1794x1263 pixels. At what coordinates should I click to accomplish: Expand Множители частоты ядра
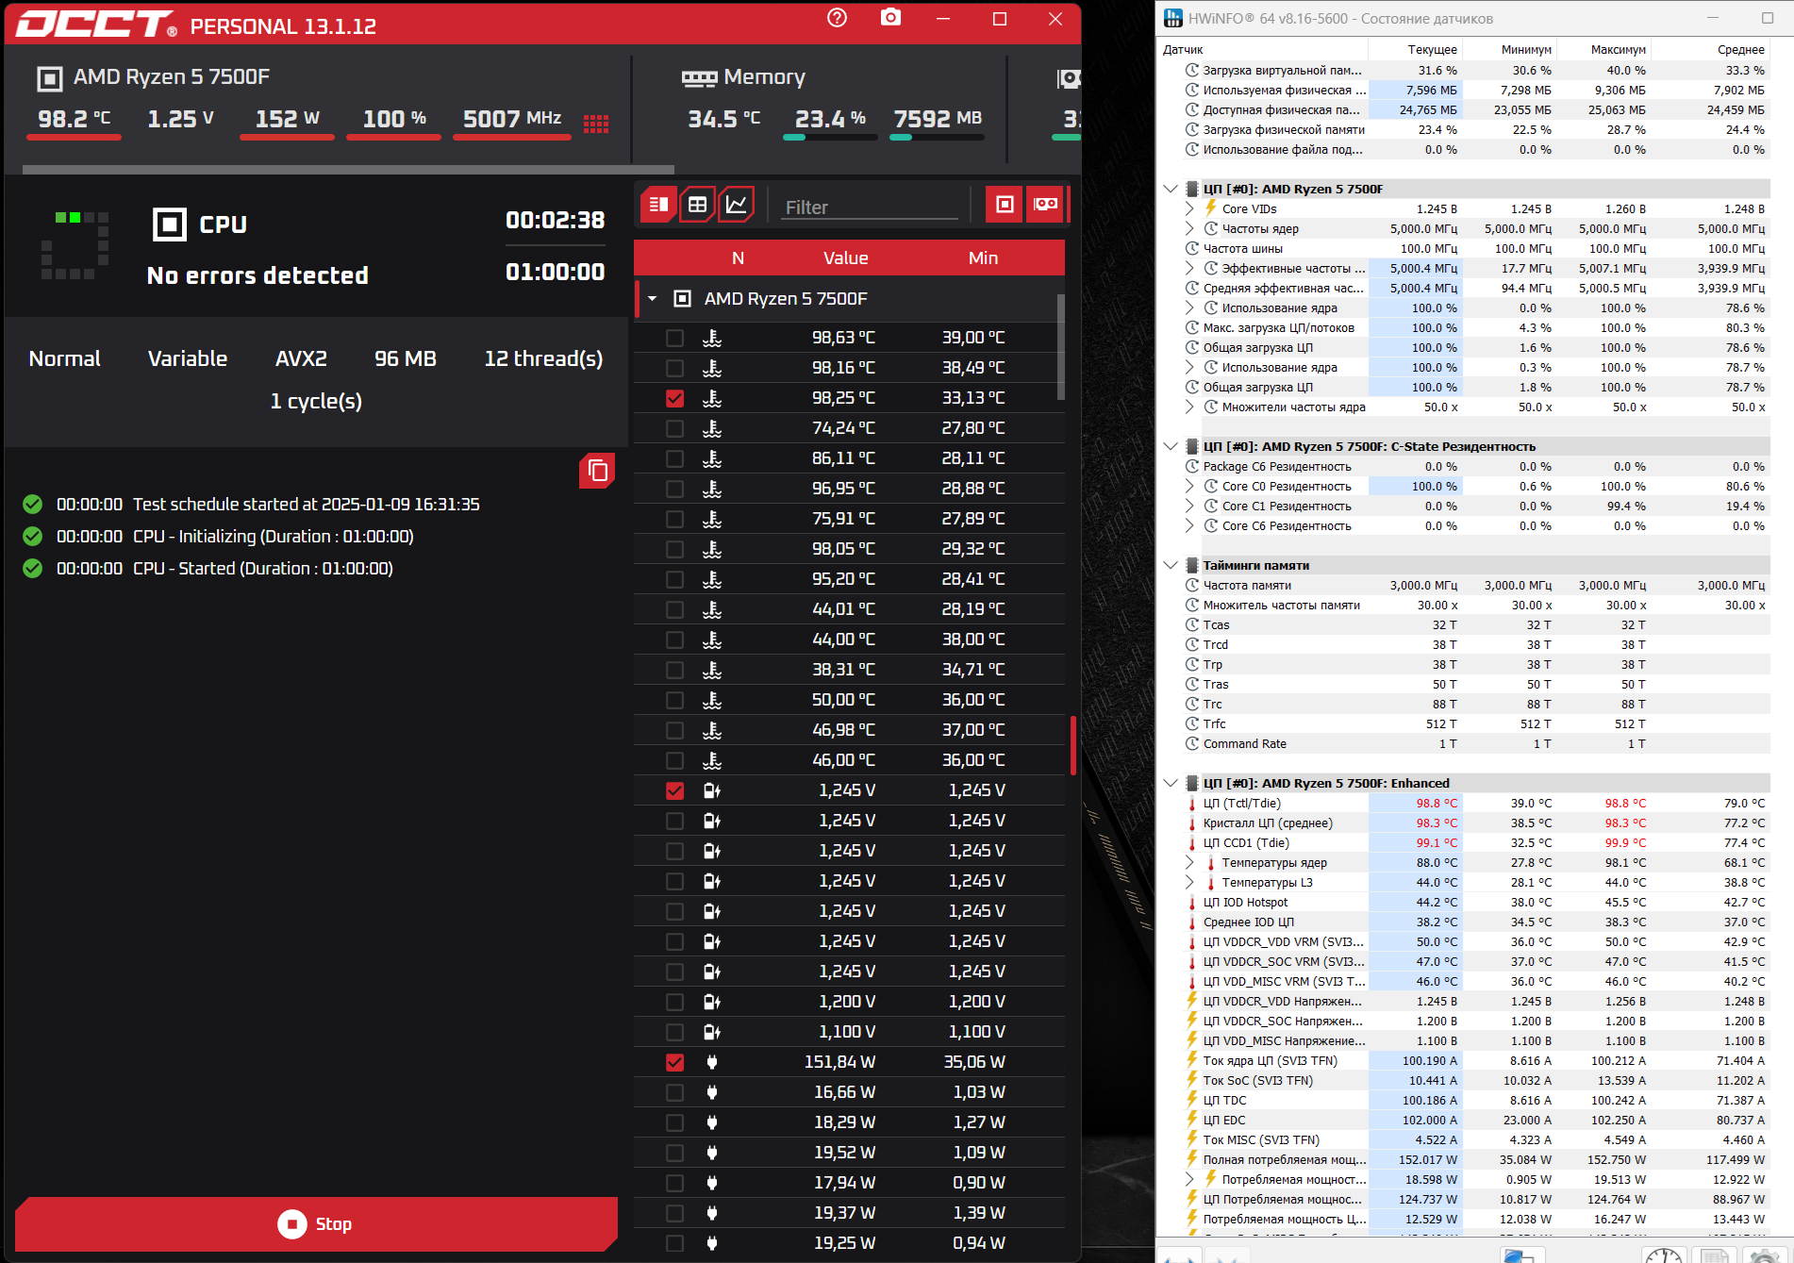pyautogui.click(x=1189, y=407)
